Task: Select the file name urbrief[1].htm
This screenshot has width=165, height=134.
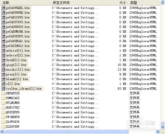Action: click(x=18, y=51)
